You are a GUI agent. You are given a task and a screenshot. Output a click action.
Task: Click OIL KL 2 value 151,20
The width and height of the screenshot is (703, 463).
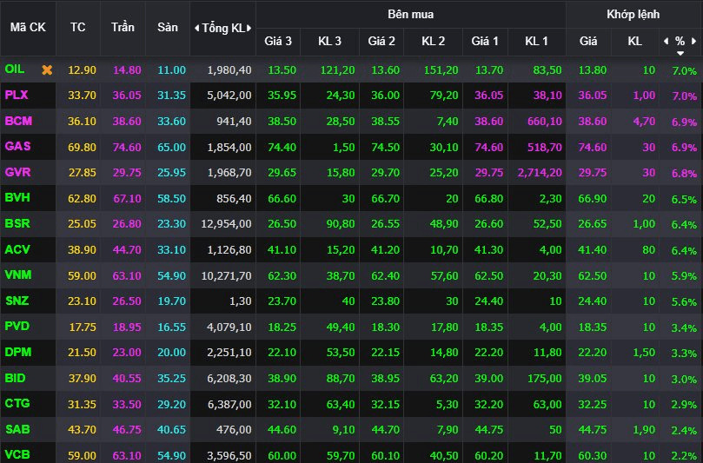441,69
